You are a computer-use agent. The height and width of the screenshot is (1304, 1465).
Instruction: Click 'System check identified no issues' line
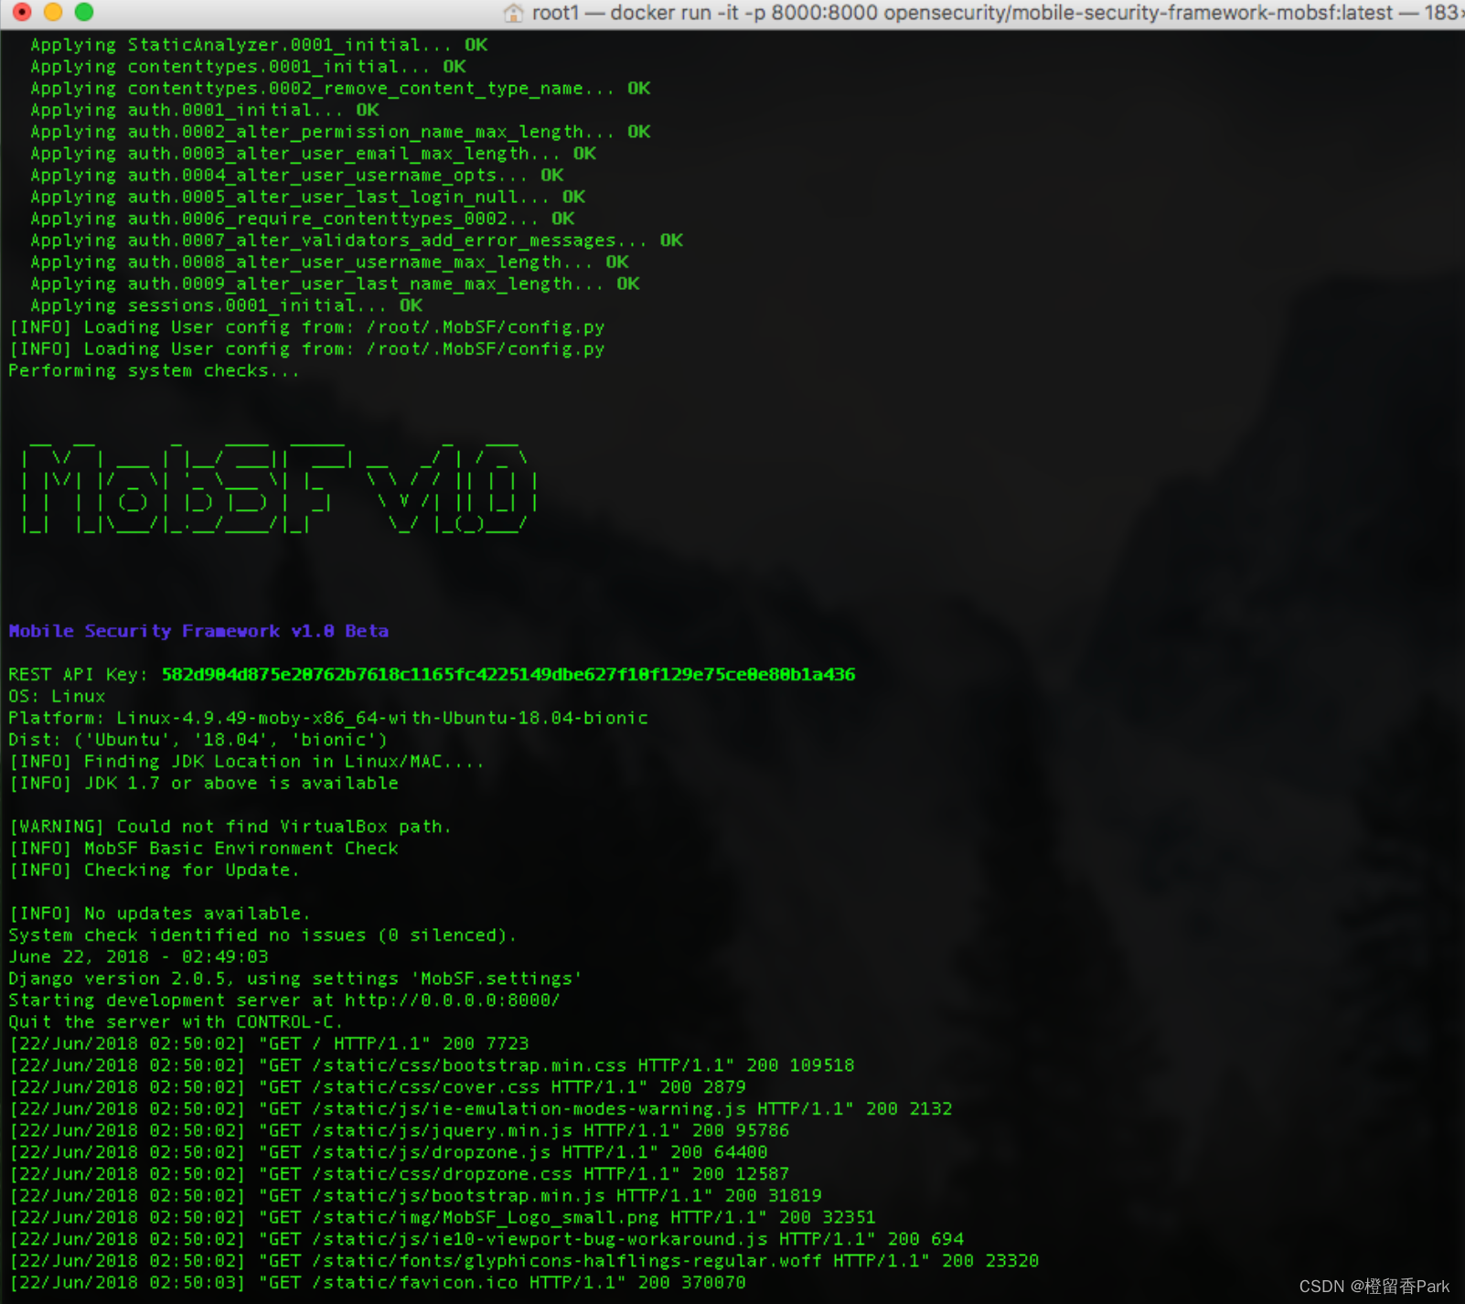262,935
